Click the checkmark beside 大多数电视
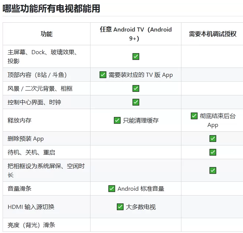The width and height of the screenshot is (243, 233). coord(120,207)
